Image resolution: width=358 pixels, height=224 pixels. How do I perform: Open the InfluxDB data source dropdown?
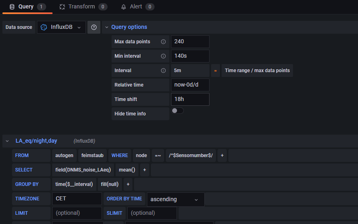tap(61, 27)
